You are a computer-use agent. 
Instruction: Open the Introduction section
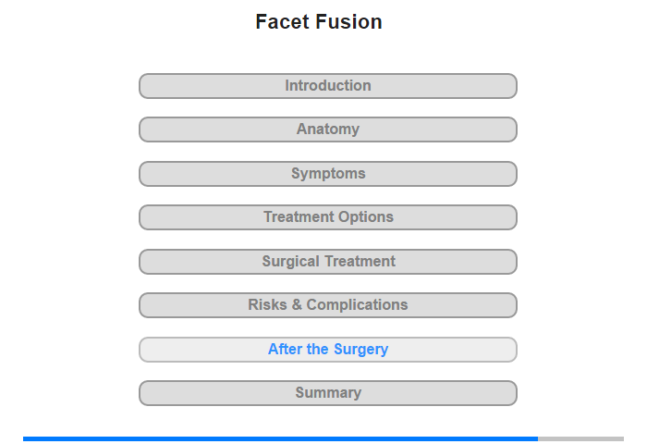(x=328, y=86)
